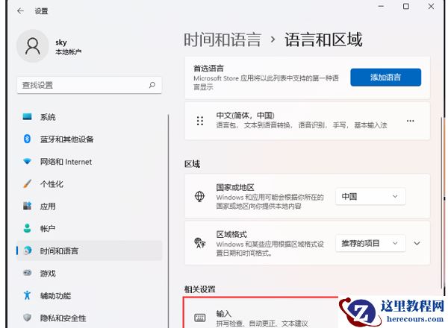448x328 pixels.
Task: Click the 输入 keyboard icon
Action: 199,318
